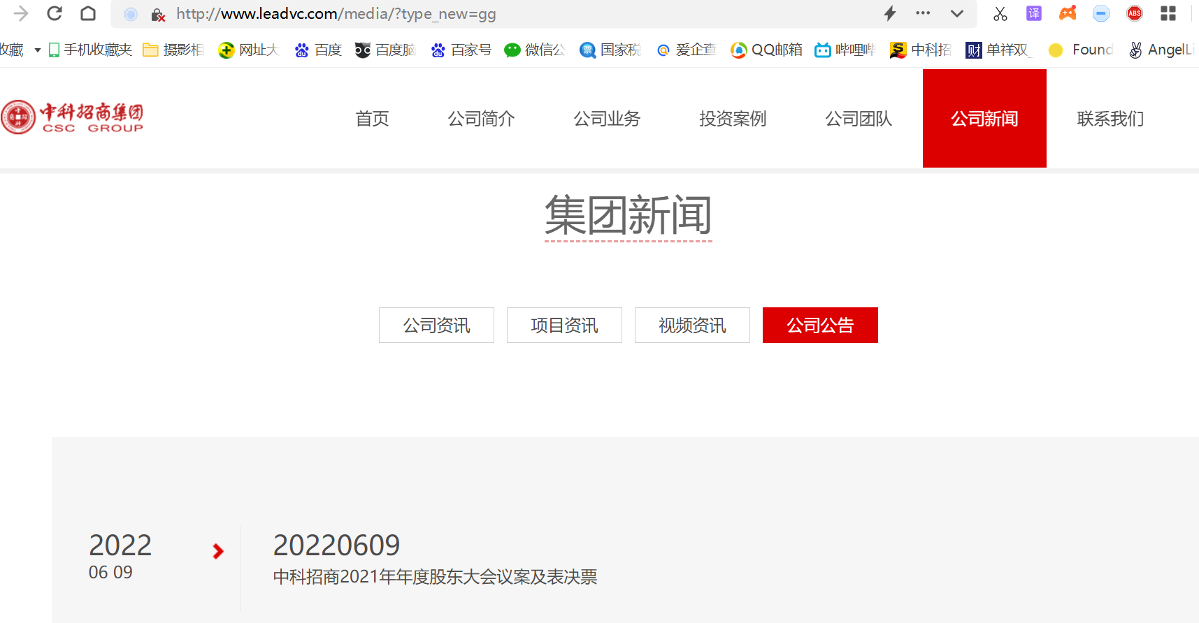Screen dimensions: 1199x623
Task: Open the 摄影 bookmark folder
Action: pos(173,50)
